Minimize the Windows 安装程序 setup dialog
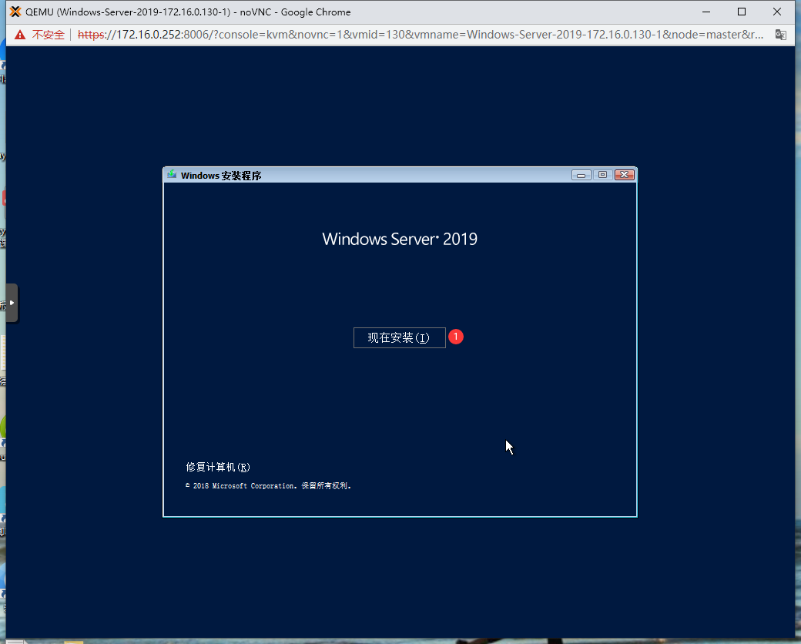The image size is (801, 644). (x=581, y=175)
